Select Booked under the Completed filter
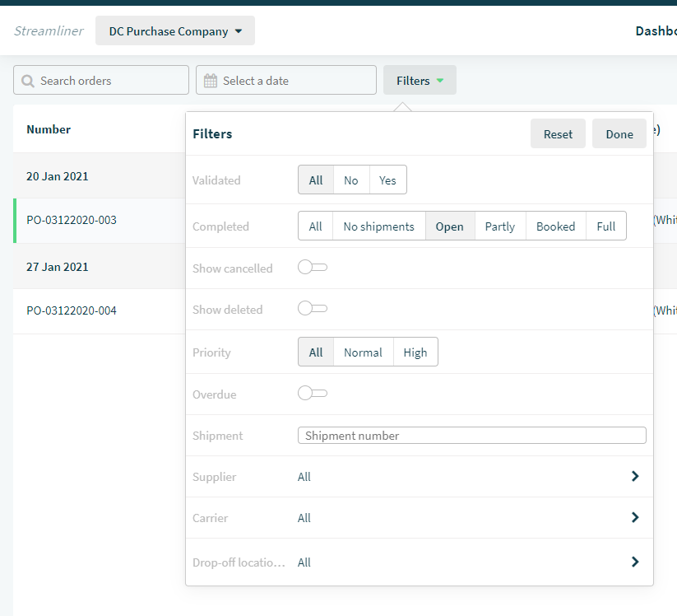Screen dimensions: 677x616 coord(555,226)
